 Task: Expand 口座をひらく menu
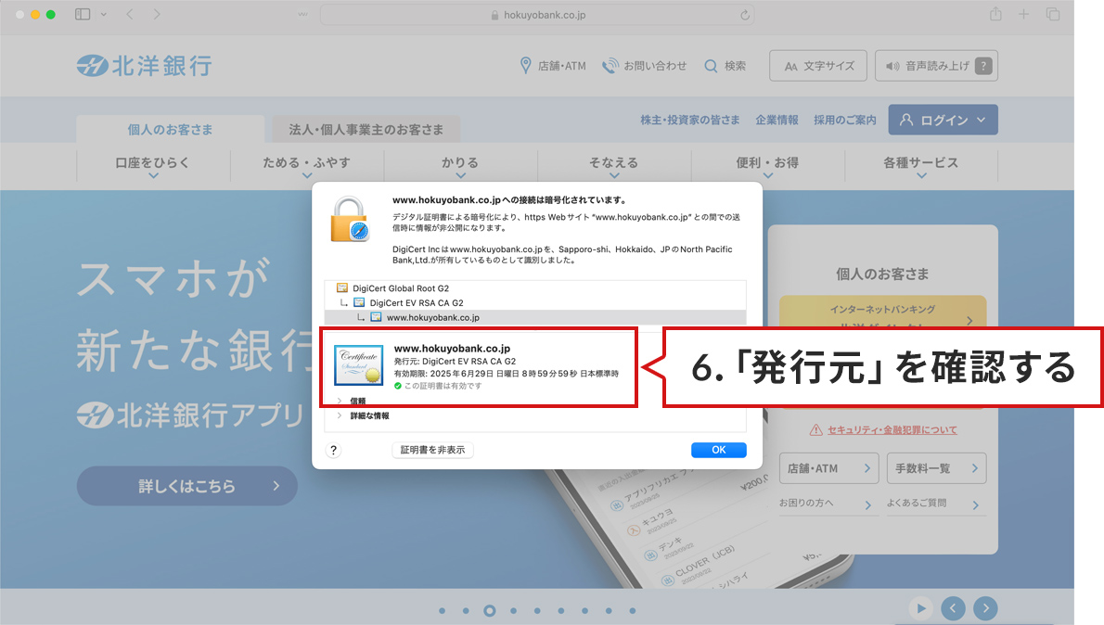[x=153, y=166]
